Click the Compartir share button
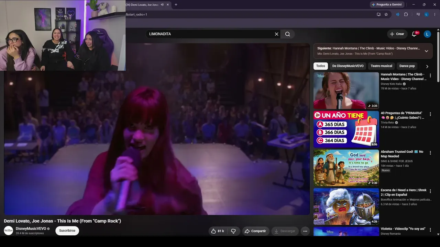The width and height of the screenshot is (440, 247). tap(256, 231)
